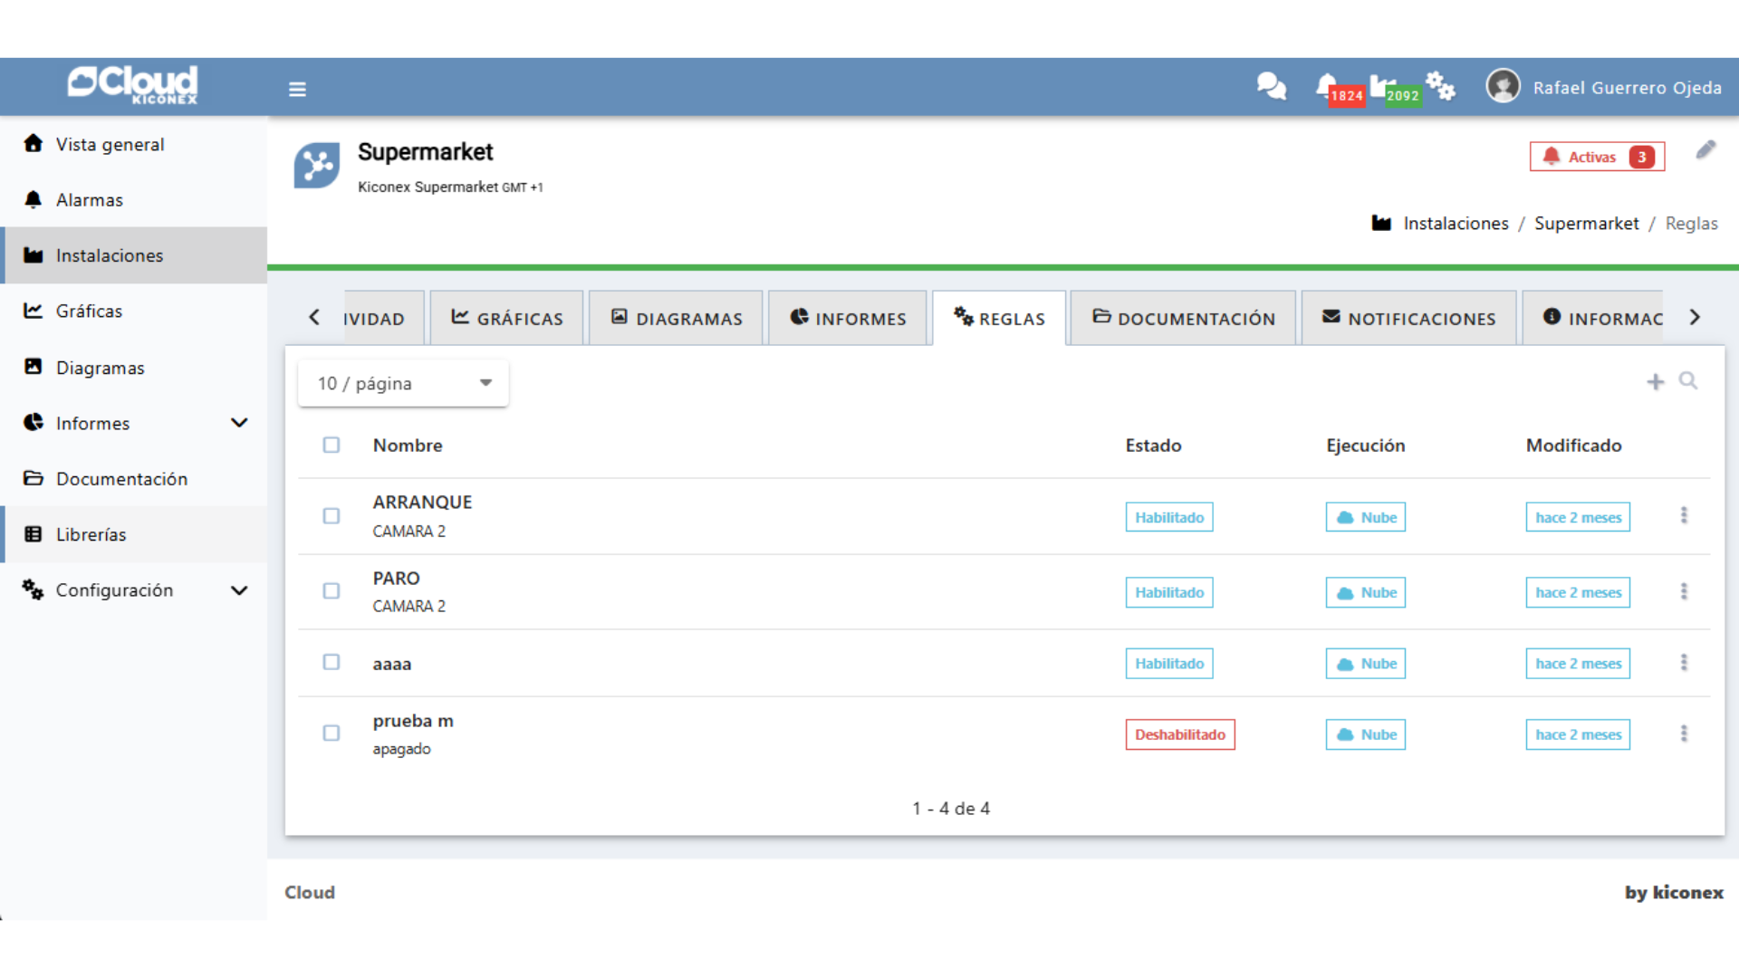Viewport: 1739px width, 978px height.
Task: Toggle the hamburger sidebar menu
Action: (x=297, y=89)
